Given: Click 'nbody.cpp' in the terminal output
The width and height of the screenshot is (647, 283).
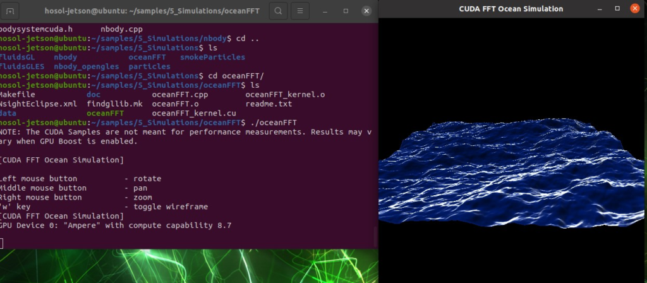Looking at the screenshot, I should (x=122, y=29).
